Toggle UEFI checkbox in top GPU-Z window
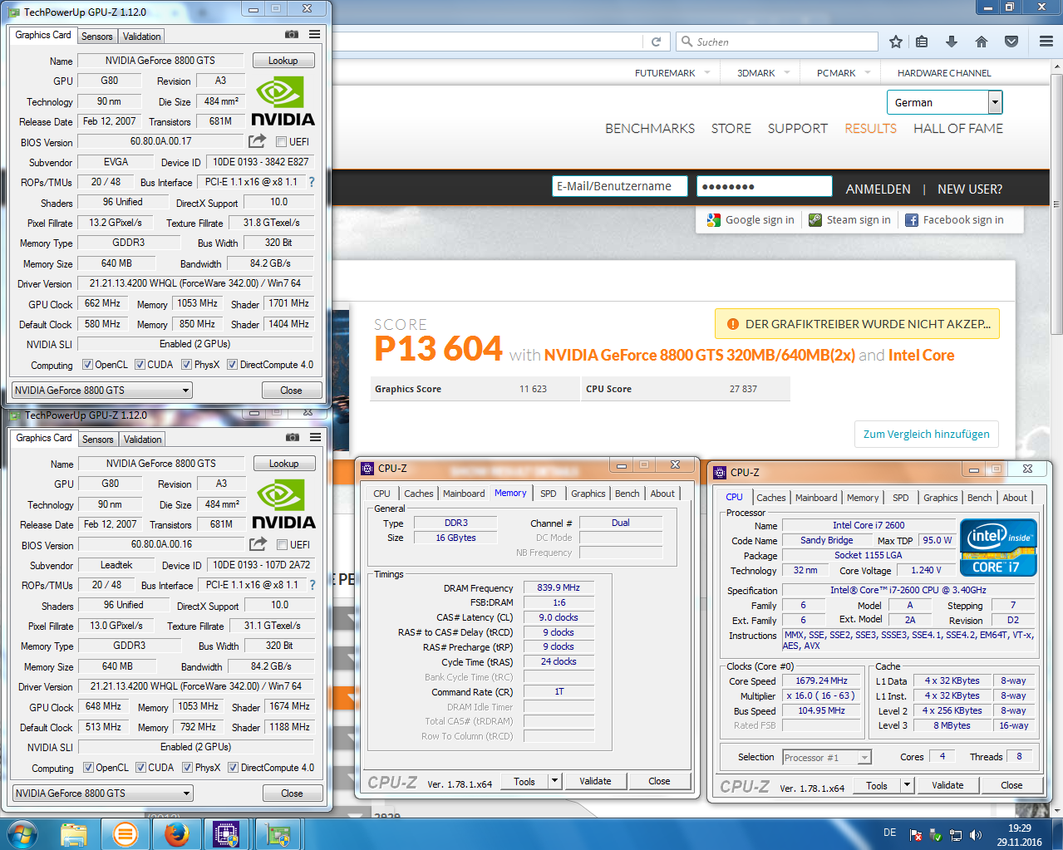Viewport: 1063px width, 850px height. 282,142
